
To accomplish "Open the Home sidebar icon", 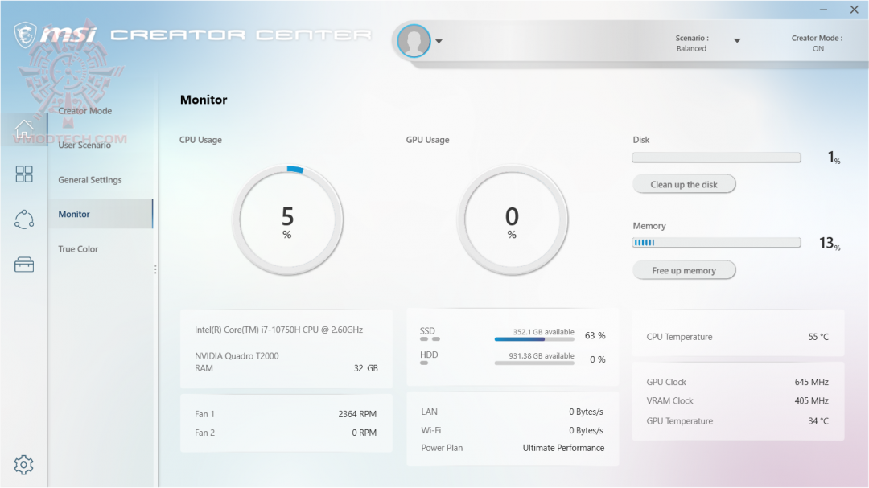I will (x=24, y=129).
